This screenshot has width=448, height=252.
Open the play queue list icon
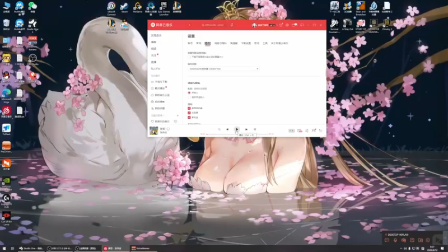321,130
